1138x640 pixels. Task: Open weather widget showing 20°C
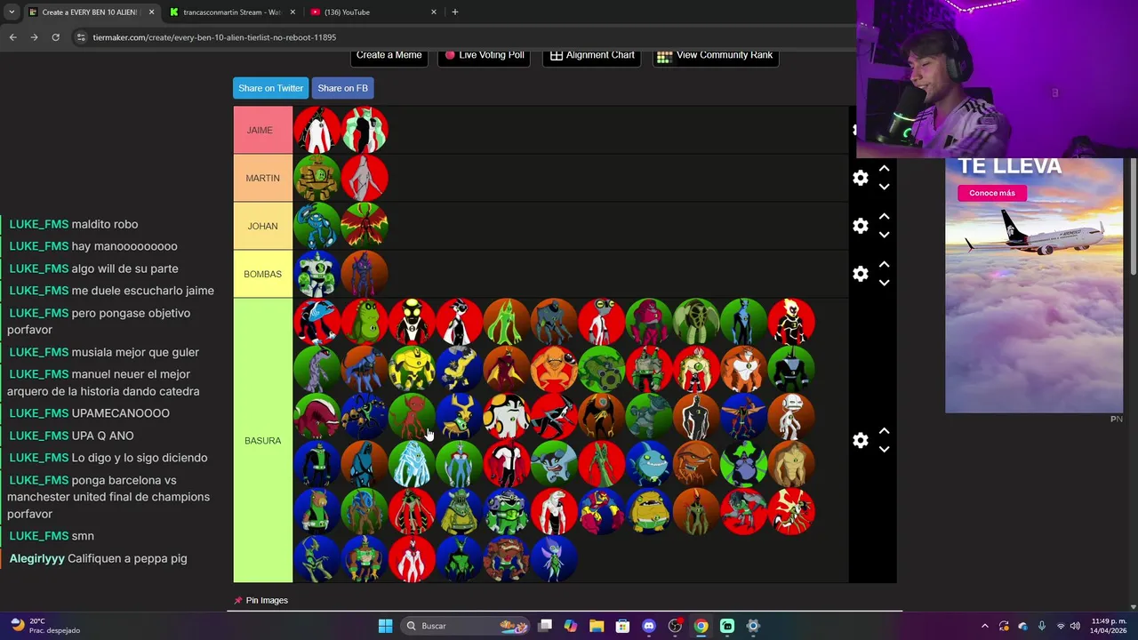[44, 626]
